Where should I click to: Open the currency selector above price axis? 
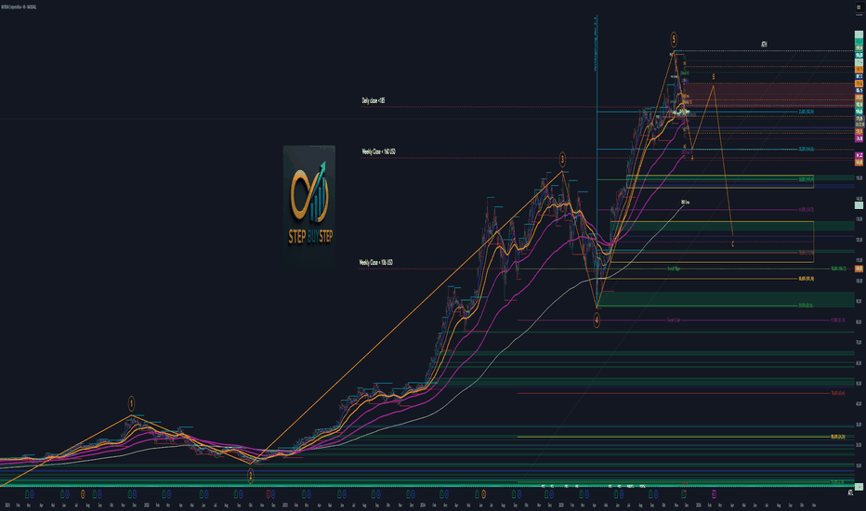(x=859, y=7)
